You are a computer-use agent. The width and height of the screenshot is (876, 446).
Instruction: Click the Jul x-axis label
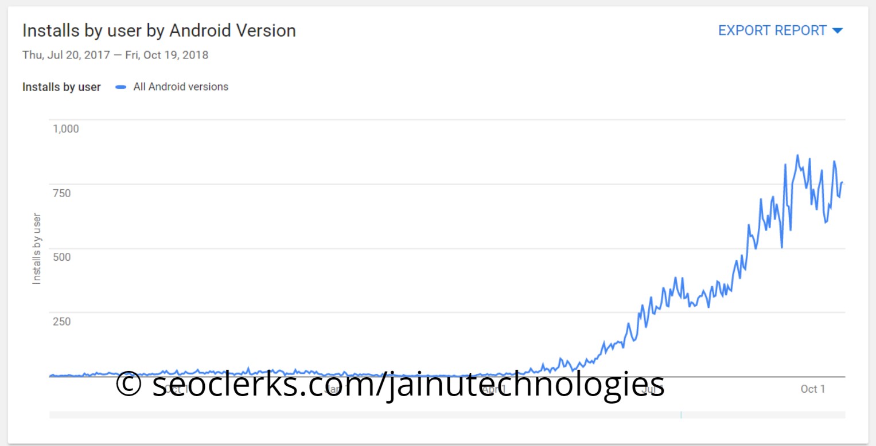pos(648,390)
